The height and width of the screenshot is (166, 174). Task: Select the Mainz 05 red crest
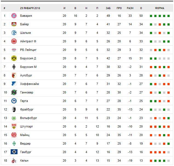pyautogui.click(x=14, y=135)
